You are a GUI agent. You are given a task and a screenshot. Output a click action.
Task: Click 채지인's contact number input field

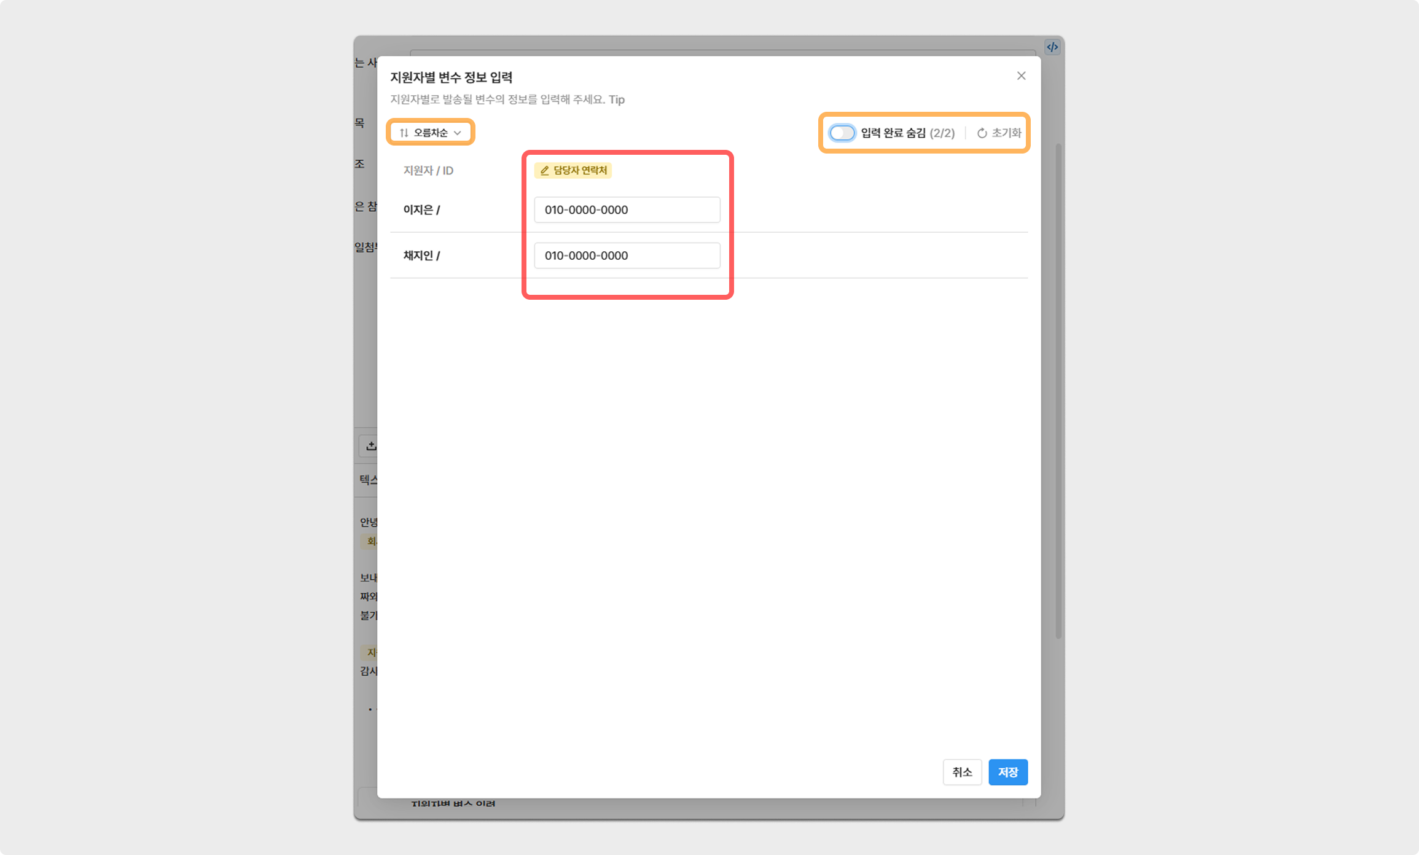(x=627, y=256)
